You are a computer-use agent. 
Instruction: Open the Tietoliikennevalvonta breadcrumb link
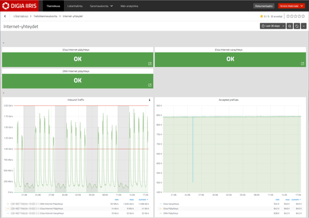(x=45, y=16)
